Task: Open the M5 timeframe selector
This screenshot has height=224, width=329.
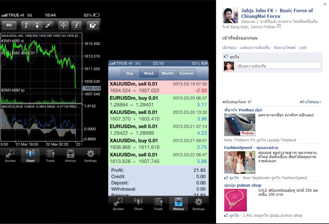Action: click(x=9, y=25)
